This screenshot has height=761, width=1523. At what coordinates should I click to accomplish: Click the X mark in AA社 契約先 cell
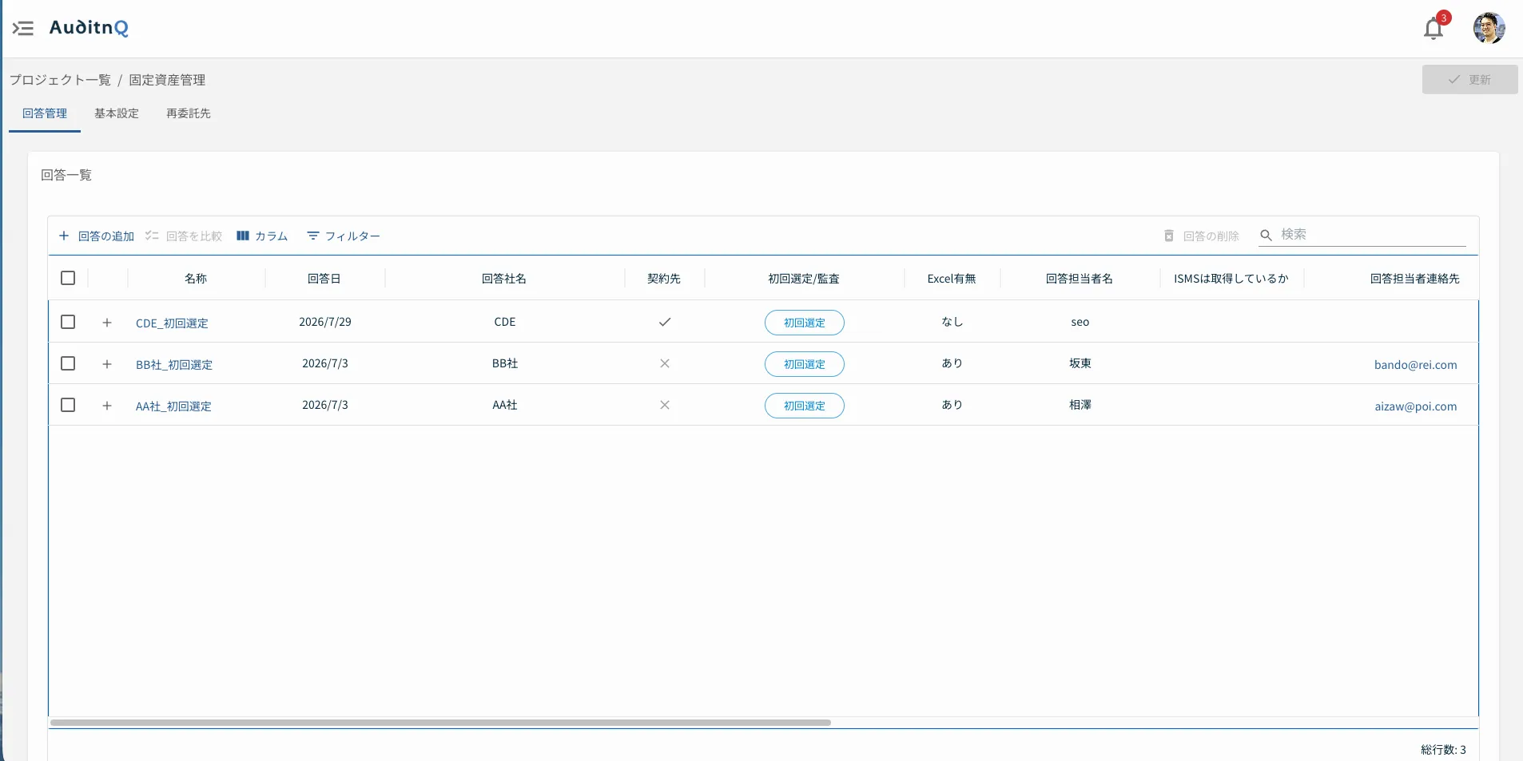point(665,405)
